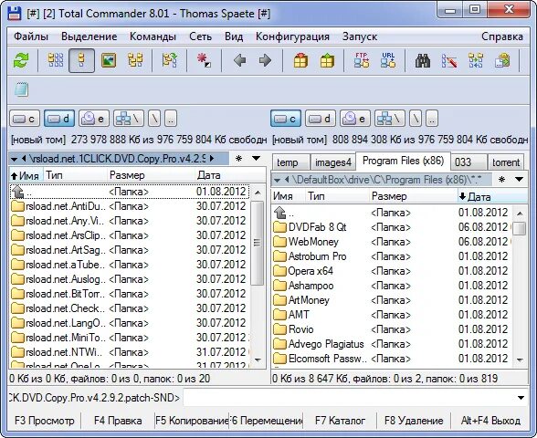Sort left panel by Размер column
This screenshot has width=537, height=438.
click(x=151, y=175)
